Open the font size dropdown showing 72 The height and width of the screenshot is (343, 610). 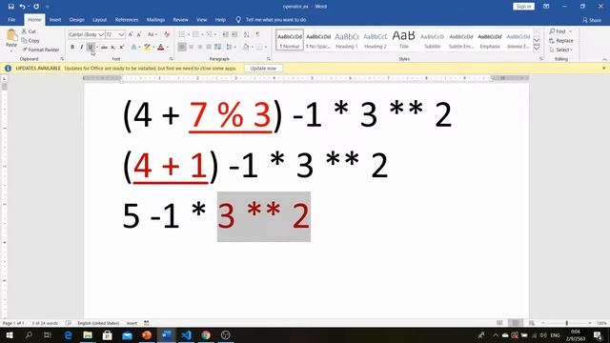(x=121, y=34)
